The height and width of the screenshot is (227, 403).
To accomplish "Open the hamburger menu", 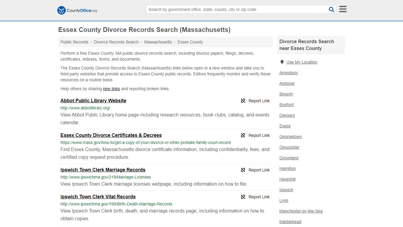I will pos(343,9).
